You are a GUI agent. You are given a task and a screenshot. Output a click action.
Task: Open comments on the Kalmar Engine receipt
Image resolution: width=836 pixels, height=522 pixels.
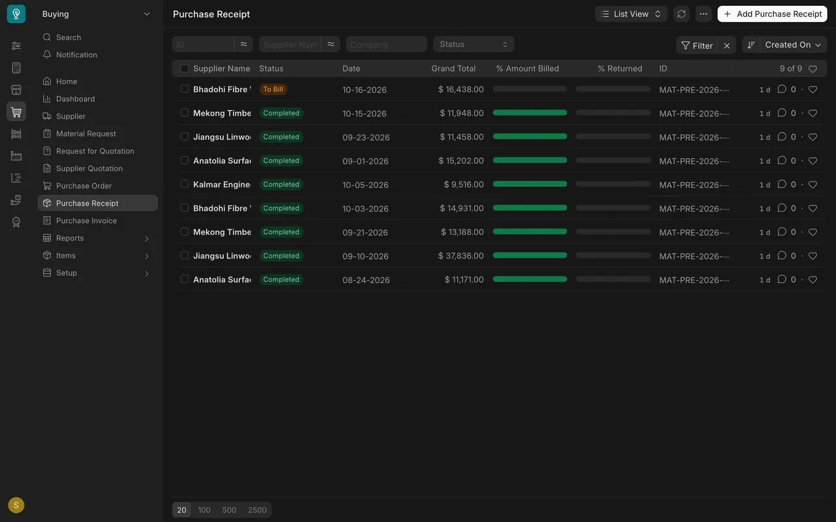(782, 185)
